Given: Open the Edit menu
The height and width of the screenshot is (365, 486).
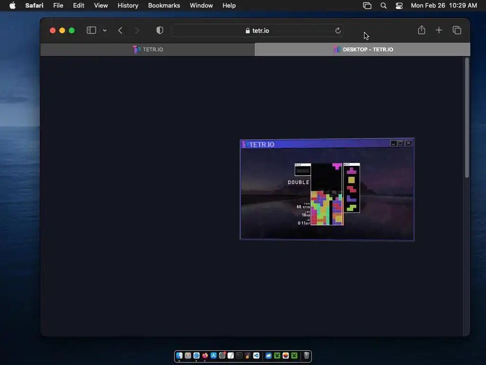Looking at the screenshot, I should [78, 5].
